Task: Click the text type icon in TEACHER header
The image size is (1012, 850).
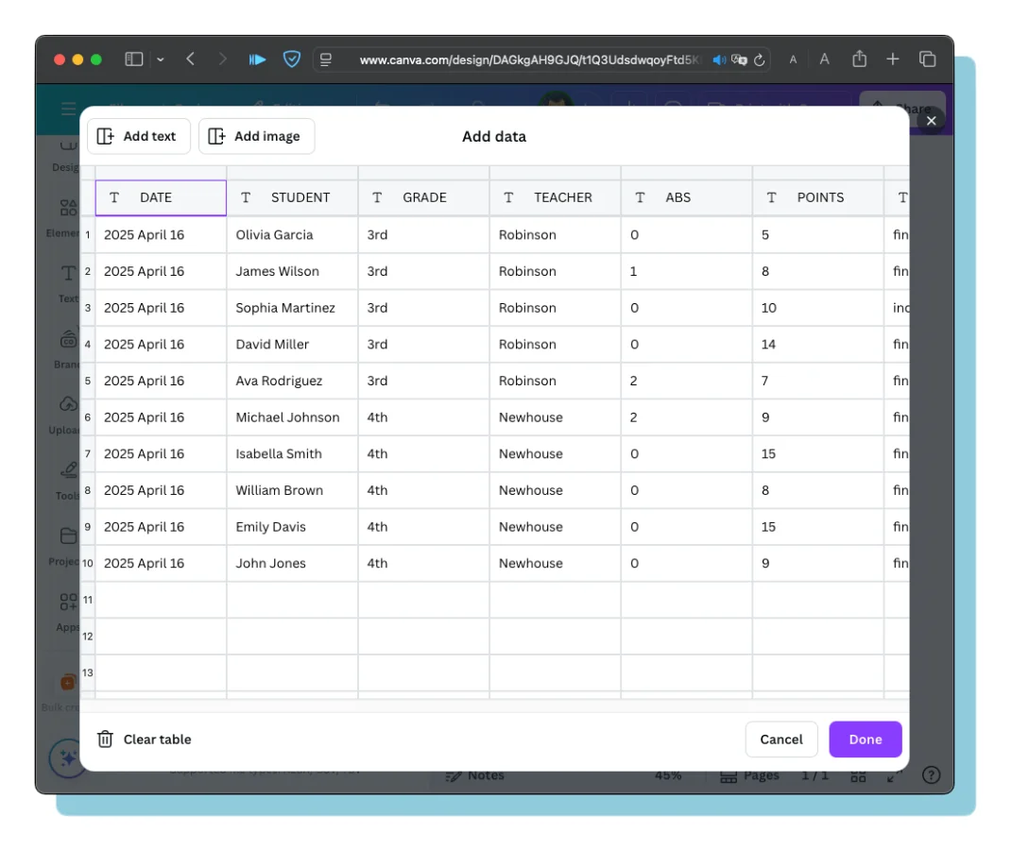Action: (508, 197)
